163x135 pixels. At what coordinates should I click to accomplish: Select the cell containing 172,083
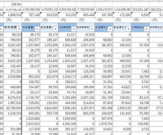click(122, 15)
